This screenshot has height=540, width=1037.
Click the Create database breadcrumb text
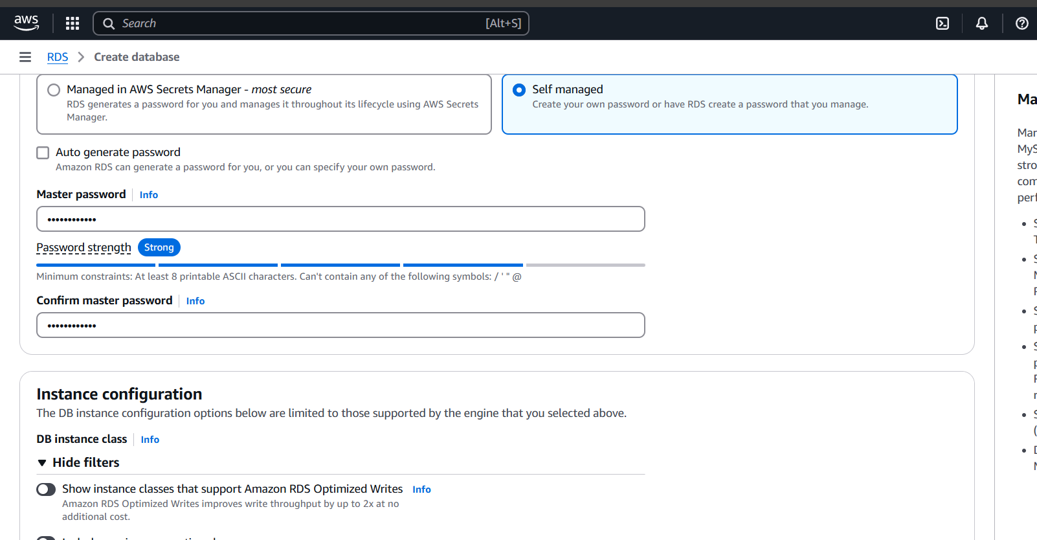click(x=137, y=57)
